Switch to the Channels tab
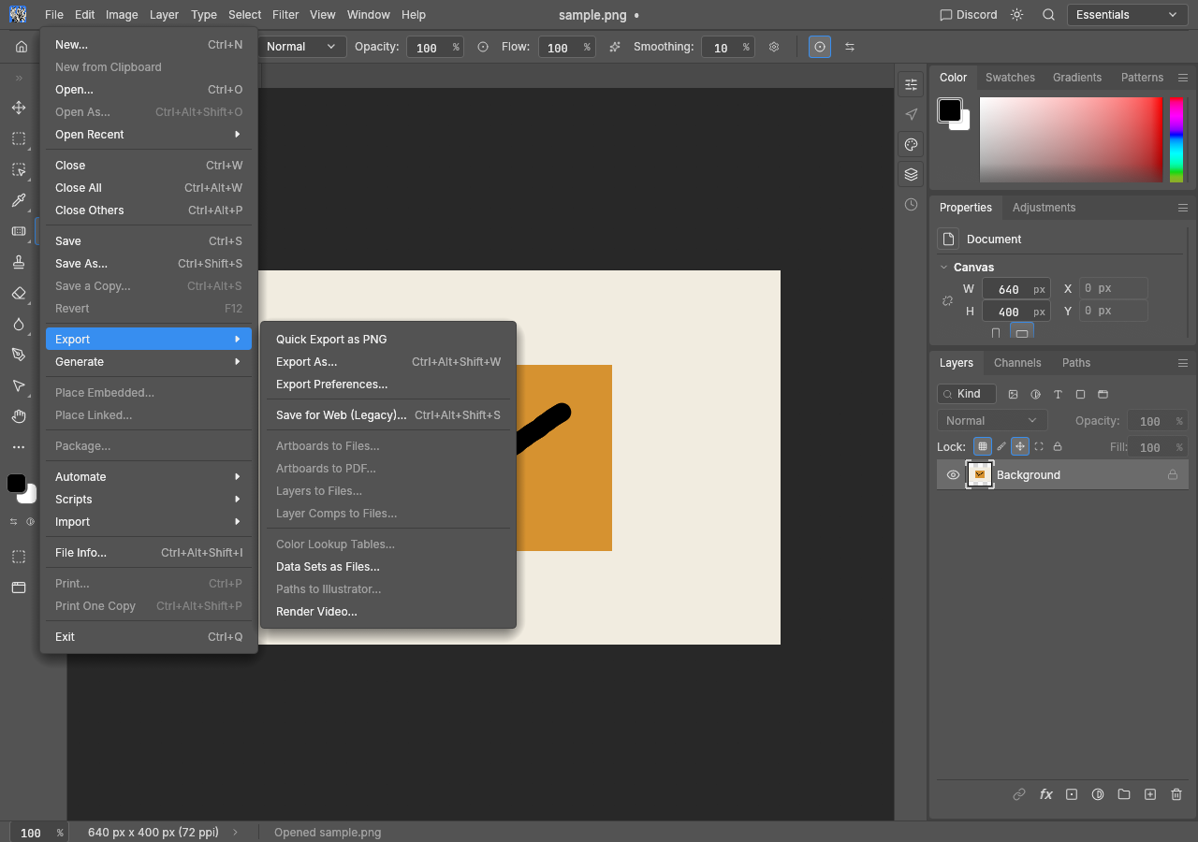Viewport: 1198px width, 842px height. [1017, 363]
